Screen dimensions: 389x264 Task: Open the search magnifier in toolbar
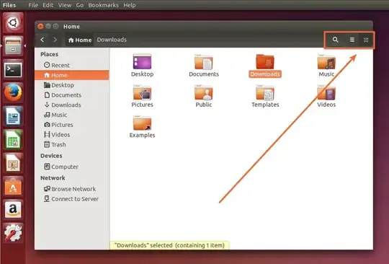tap(335, 40)
